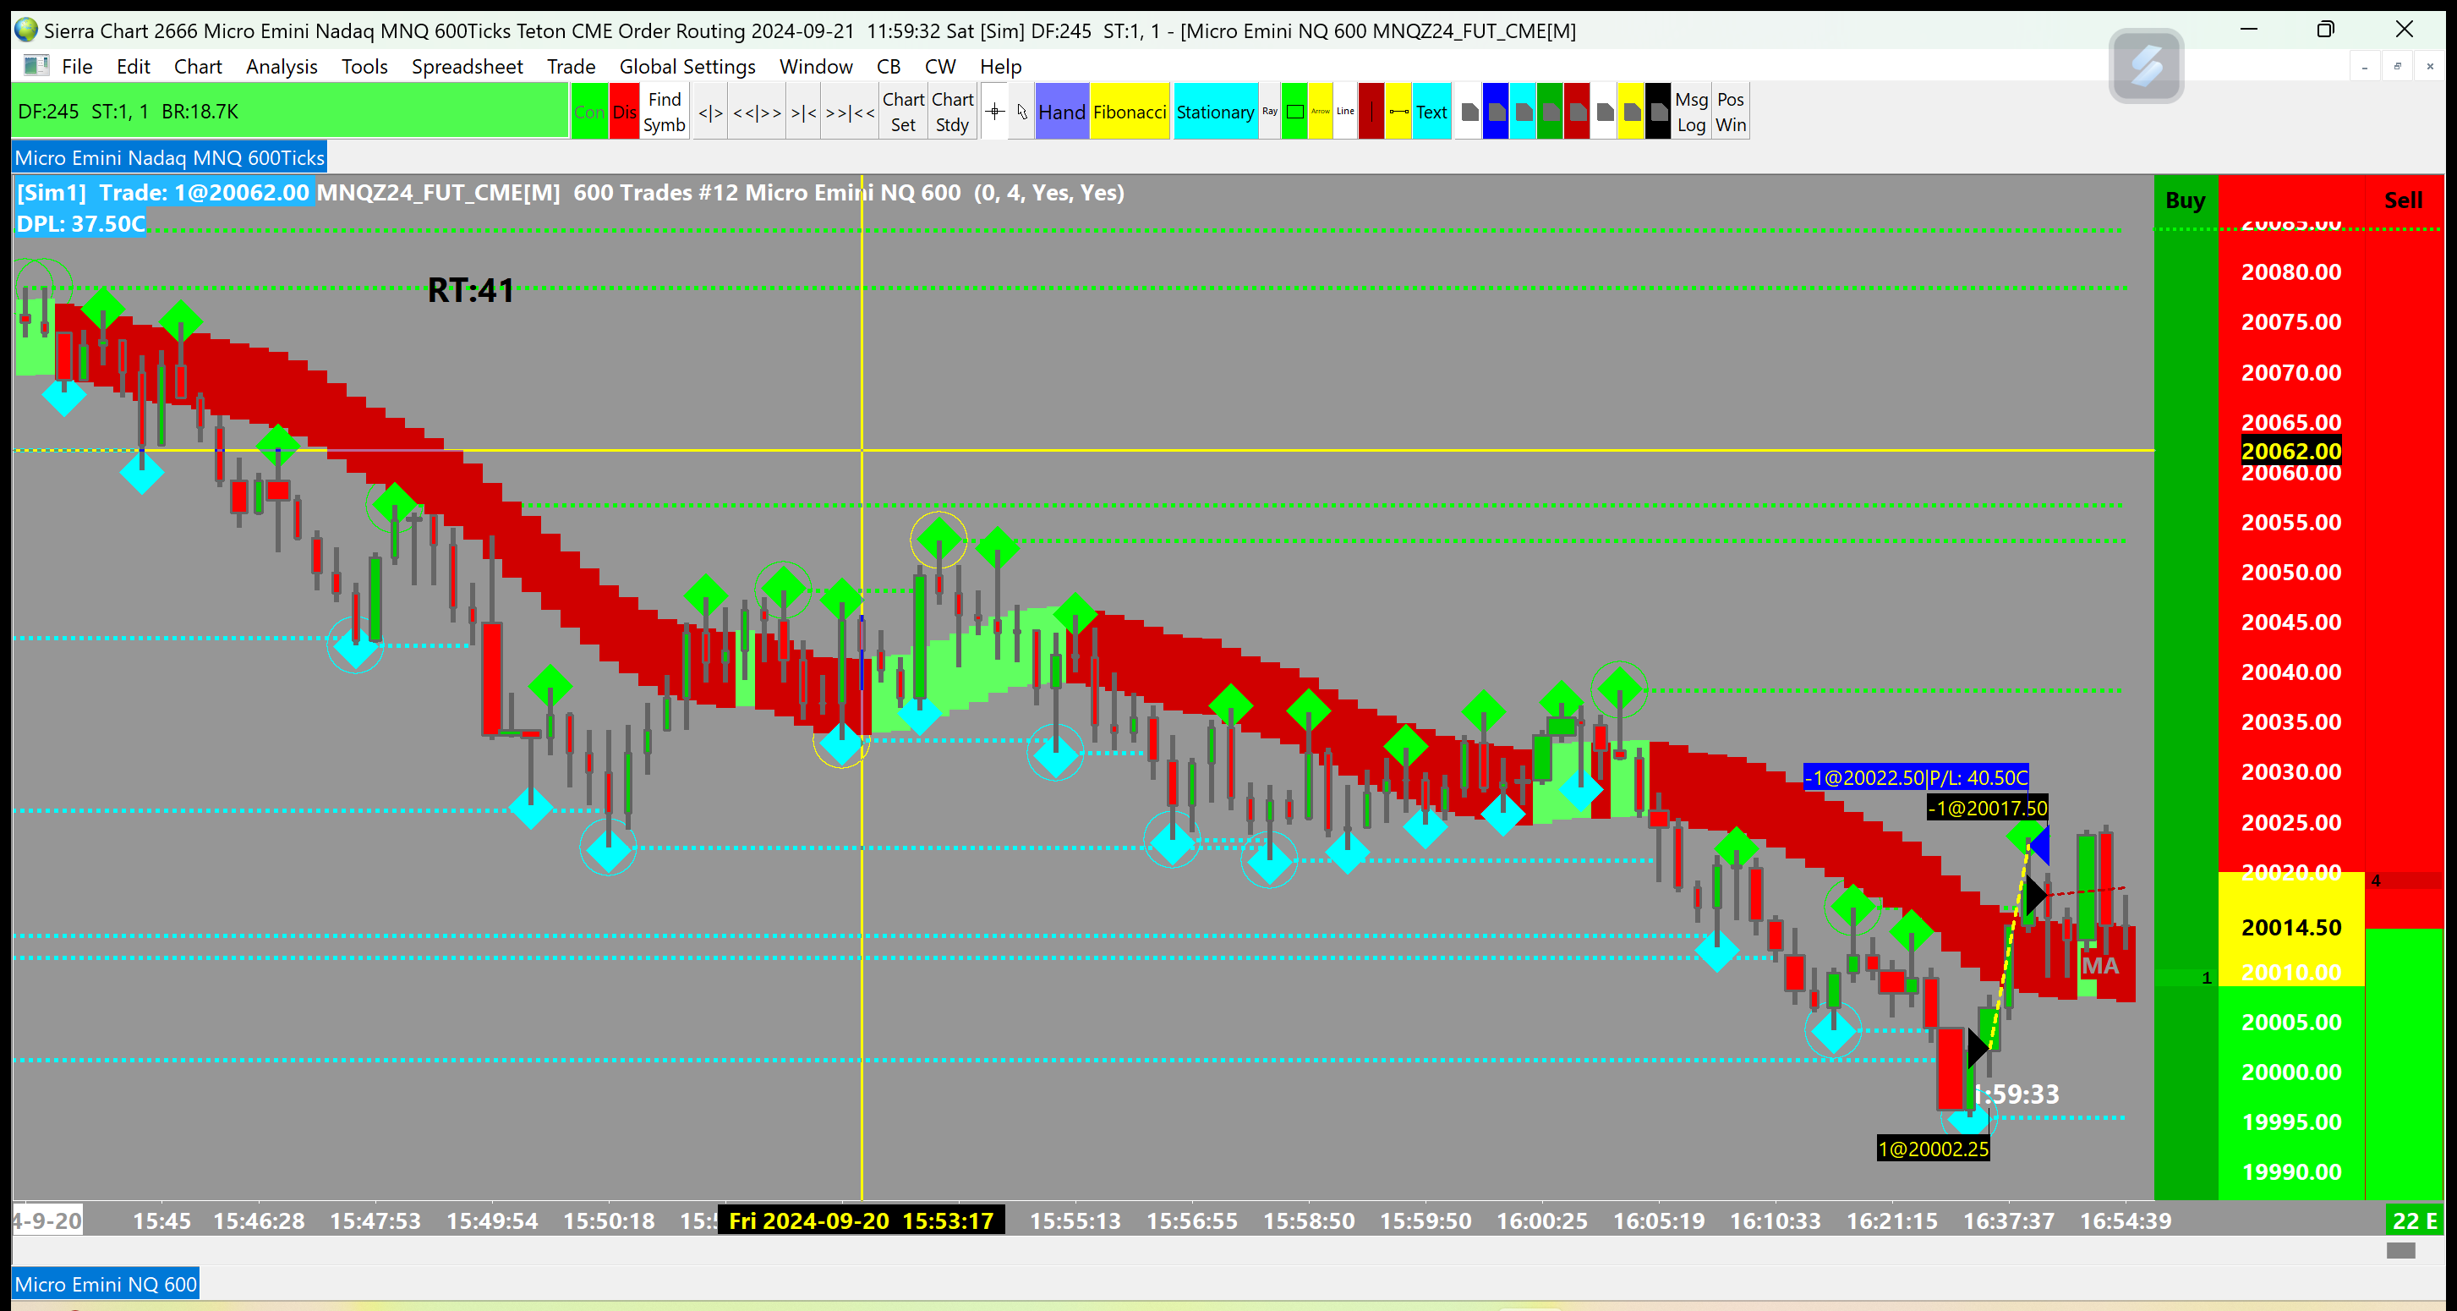The image size is (2457, 1311).
Task: Choose the Line drawing tool
Action: coord(1345,112)
